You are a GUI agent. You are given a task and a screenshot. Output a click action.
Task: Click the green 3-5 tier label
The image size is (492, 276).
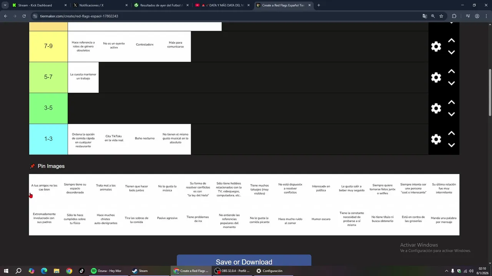click(x=48, y=108)
